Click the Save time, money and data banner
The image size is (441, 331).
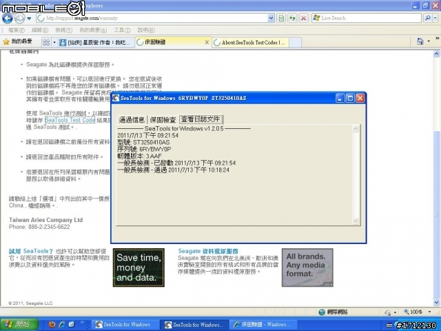[139, 268]
